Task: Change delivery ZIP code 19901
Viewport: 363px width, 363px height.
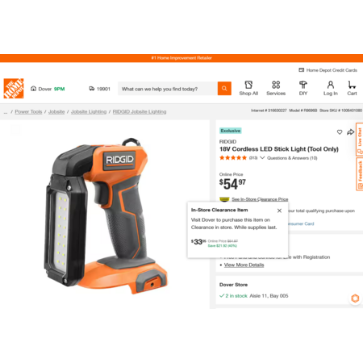Action: point(100,89)
